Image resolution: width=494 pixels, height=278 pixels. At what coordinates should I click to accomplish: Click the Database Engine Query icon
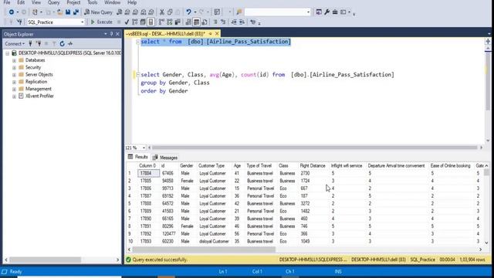click(x=120, y=12)
